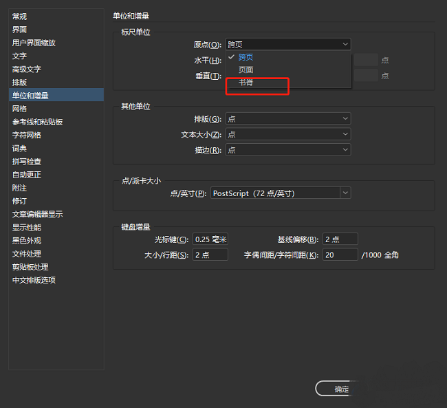Click the 水平(H) point value field
Viewport: 447px width, 408px height.
366,60
